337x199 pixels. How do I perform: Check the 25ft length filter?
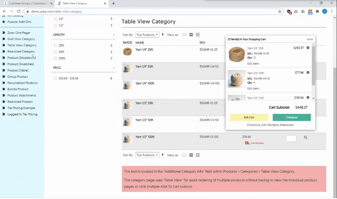(x=56, y=46)
